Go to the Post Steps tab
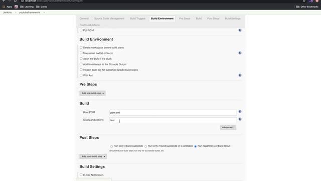 (213, 19)
